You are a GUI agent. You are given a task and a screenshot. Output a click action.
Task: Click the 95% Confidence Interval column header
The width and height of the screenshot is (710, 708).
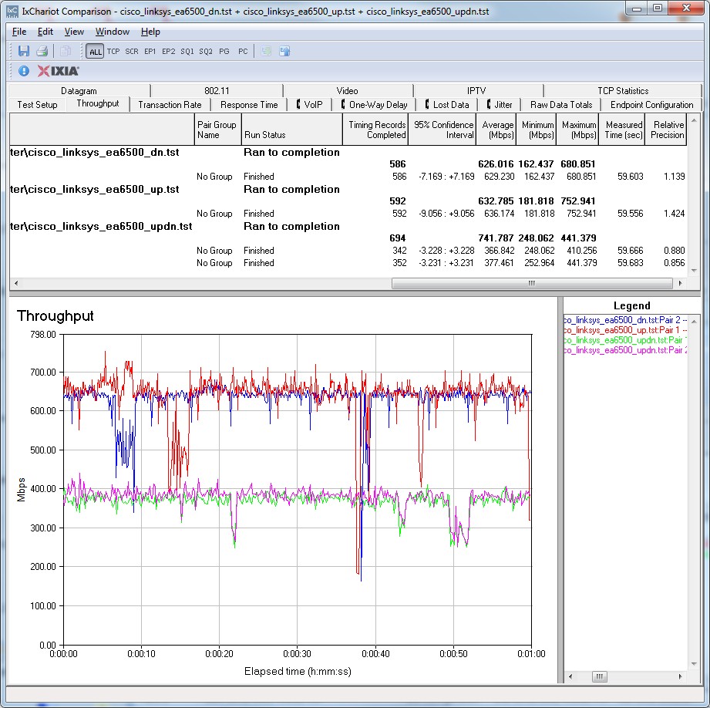[442, 130]
